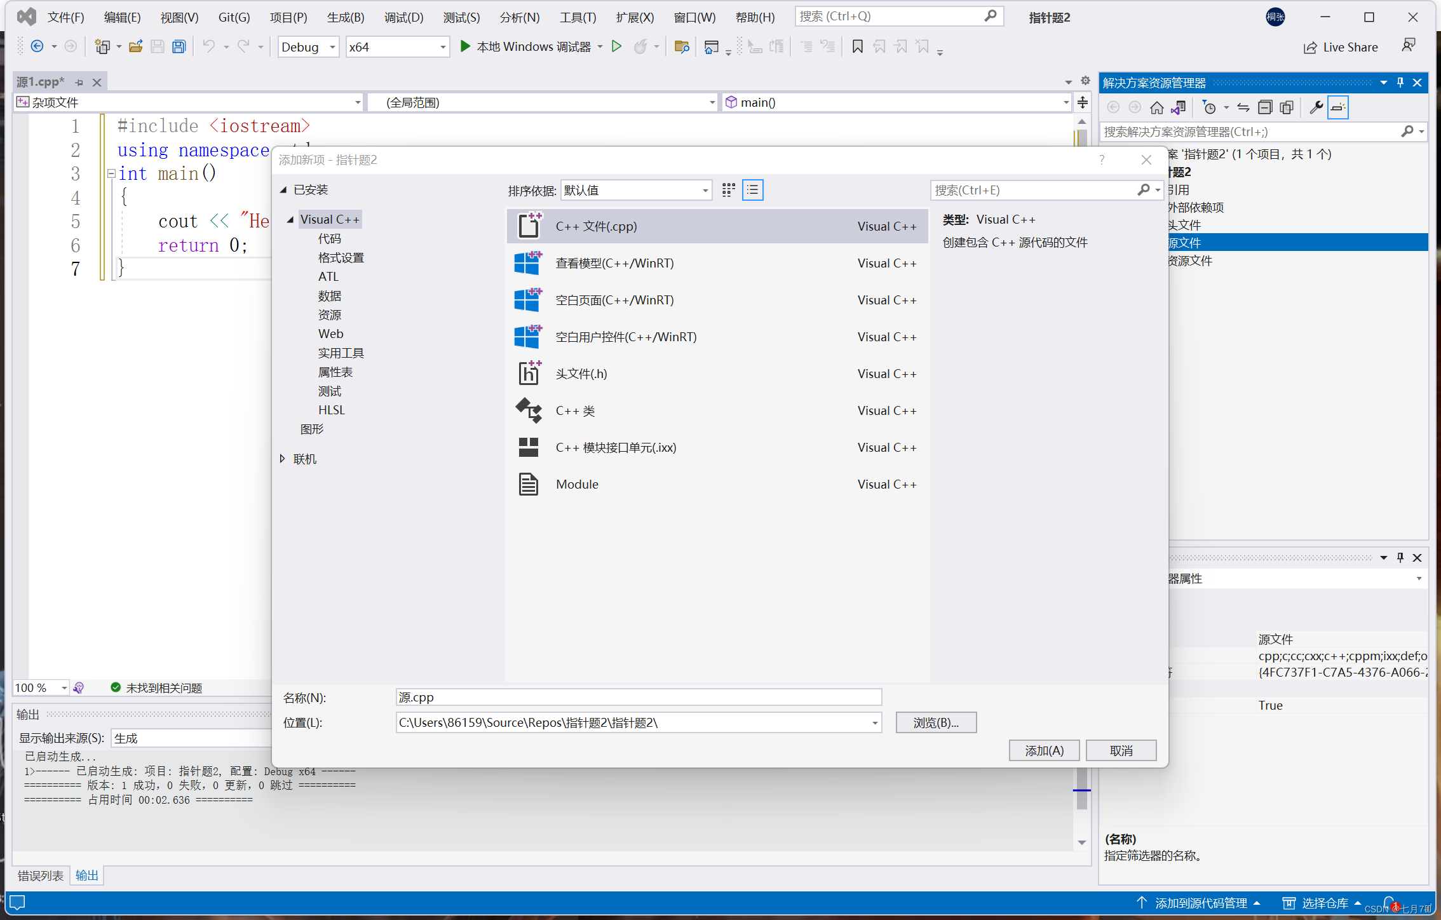Click the feedback person icon
Viewport: 1441px width, 920px height.
[1409, 46]
